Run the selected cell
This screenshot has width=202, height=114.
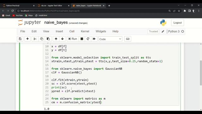(x=73, y=39)
